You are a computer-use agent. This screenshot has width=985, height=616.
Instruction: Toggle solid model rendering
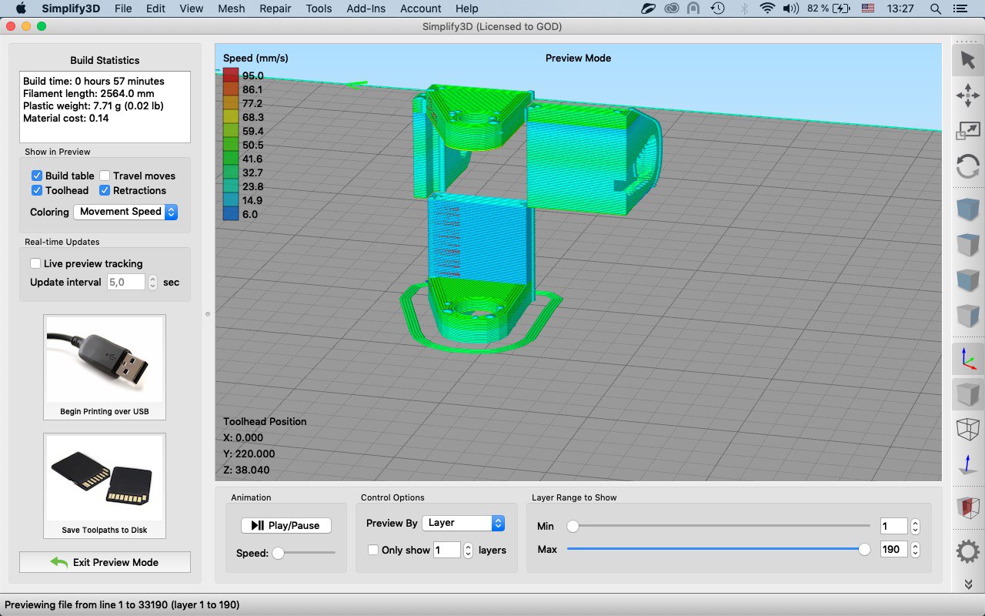pos(967,393)
